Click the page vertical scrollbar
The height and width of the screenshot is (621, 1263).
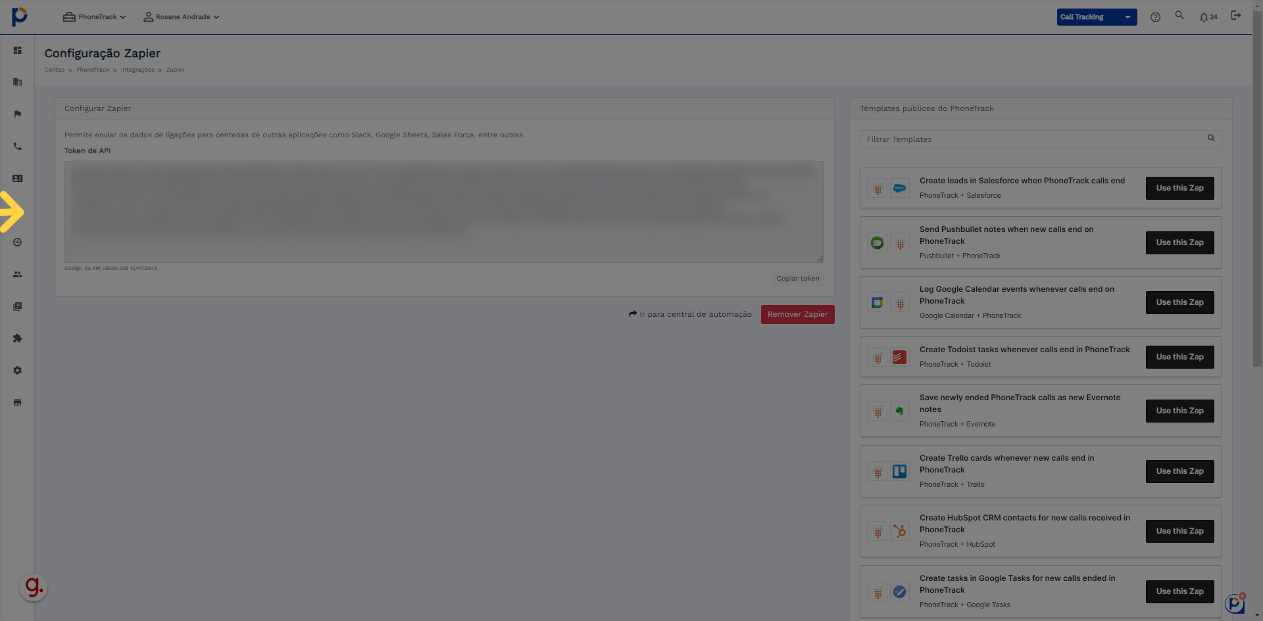[1257, 188]
